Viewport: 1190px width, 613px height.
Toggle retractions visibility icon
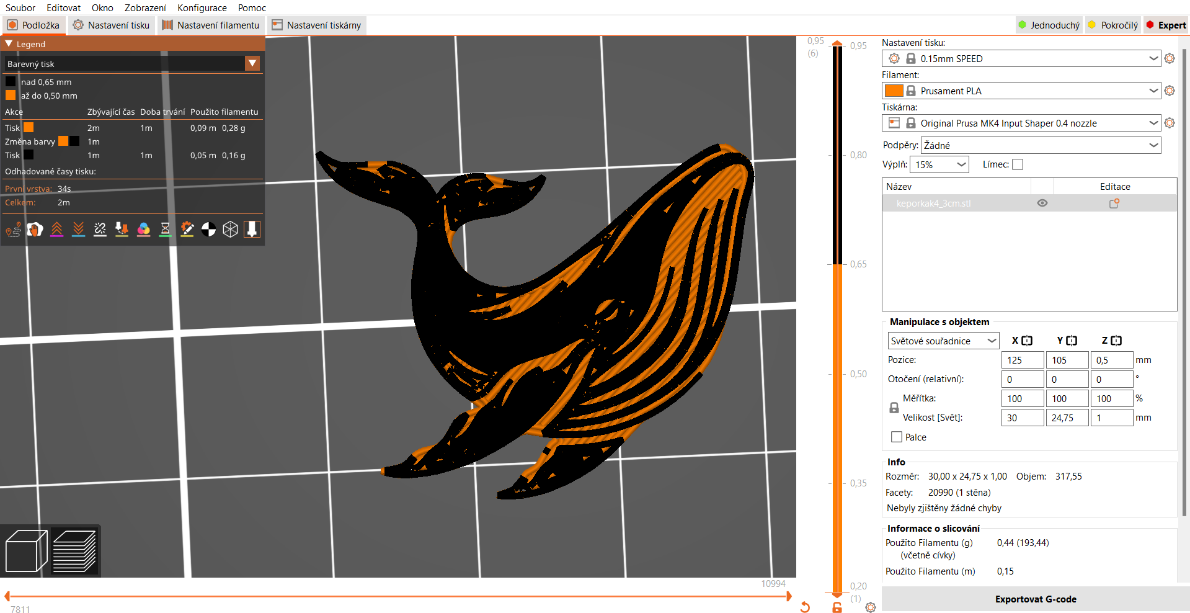pos(57,230)
